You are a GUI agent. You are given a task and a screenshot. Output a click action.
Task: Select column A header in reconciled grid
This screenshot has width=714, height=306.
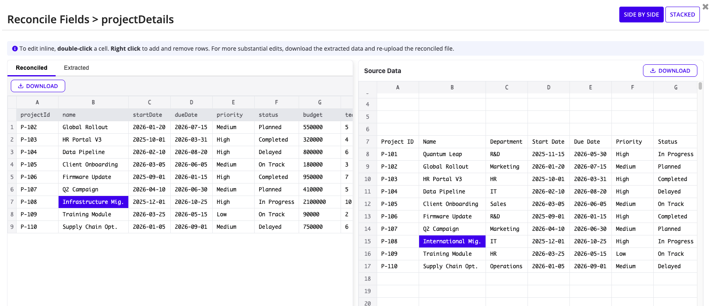(x=37, y=102)
